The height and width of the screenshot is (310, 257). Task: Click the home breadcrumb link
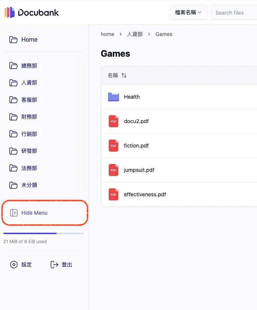pyautogui.click(x=108, y=34)
